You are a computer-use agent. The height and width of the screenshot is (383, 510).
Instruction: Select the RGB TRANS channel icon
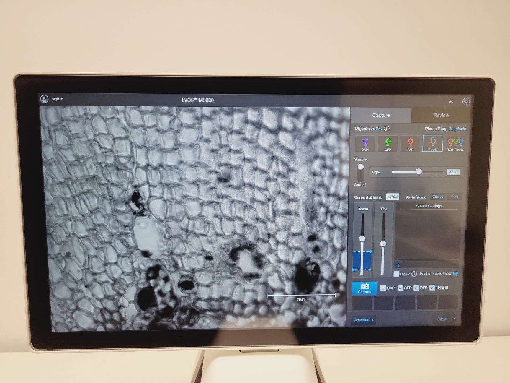455,143
